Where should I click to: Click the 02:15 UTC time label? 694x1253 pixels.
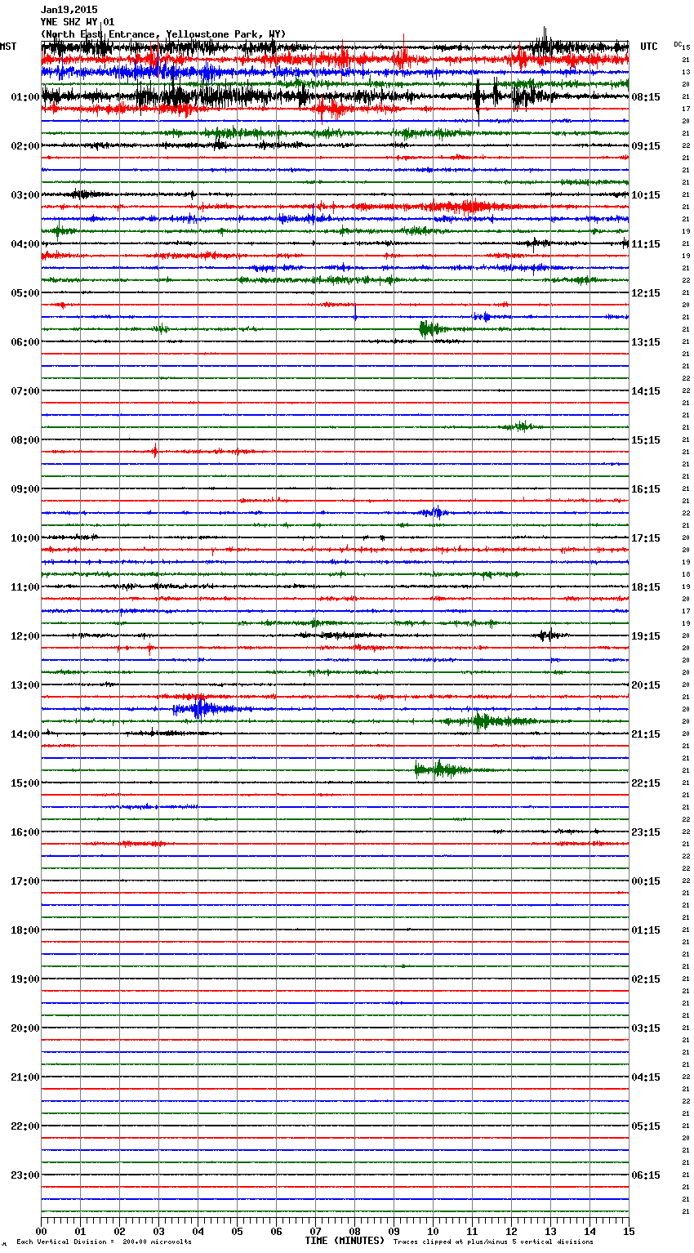[x=646, y=979]
